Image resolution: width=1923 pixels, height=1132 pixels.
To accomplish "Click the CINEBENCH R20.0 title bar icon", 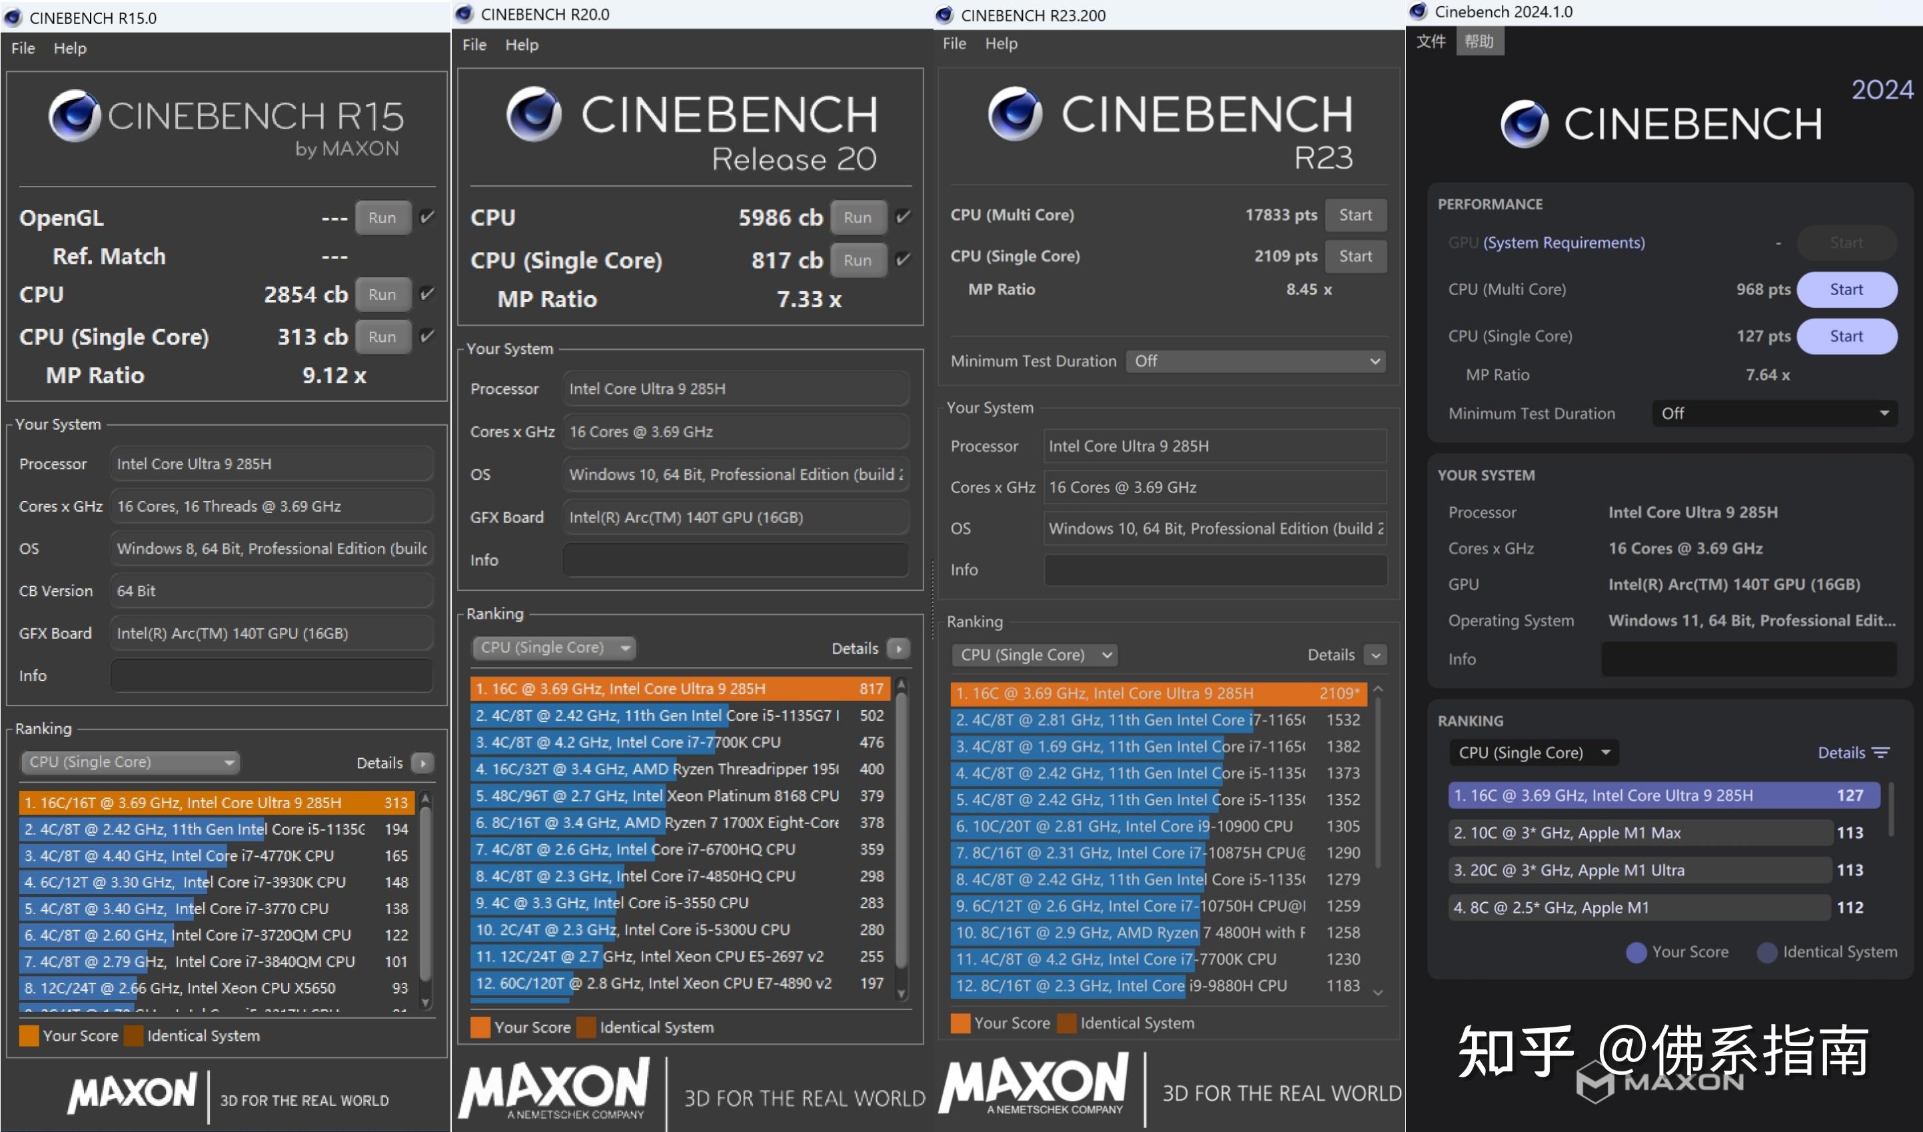I will tap(464, 14).
